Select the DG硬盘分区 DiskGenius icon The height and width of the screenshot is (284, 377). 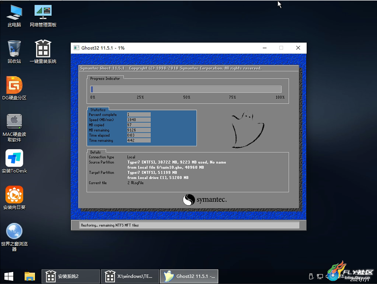(14, 88)
